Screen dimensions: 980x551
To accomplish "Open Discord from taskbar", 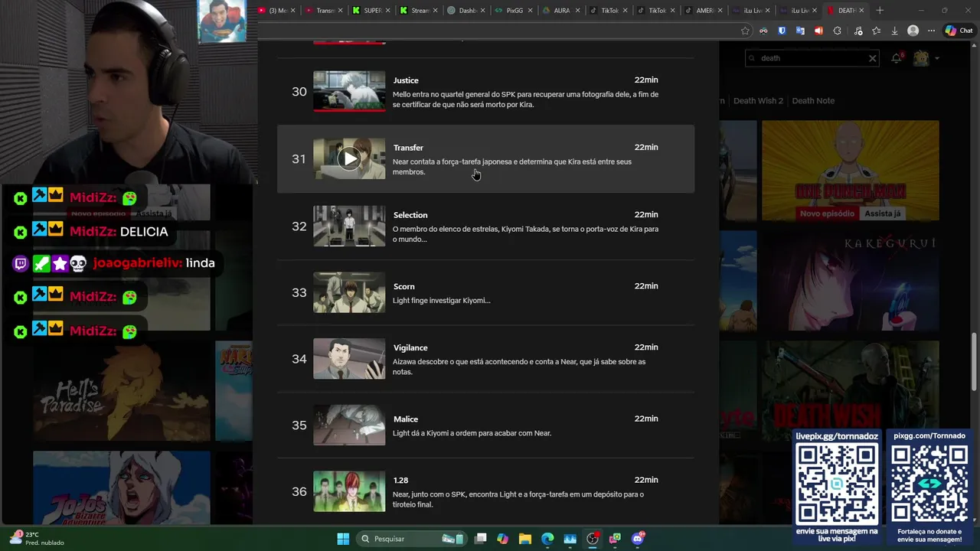I will coord(637,539).
